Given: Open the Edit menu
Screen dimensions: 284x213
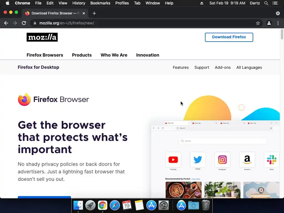Looking at the screenshot, I should 50,3.
